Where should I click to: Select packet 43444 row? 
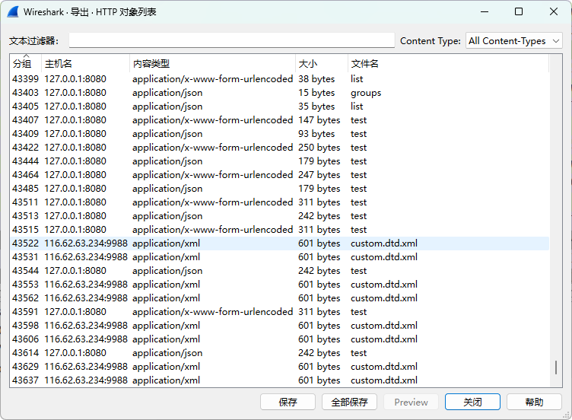click(x=279, y=161)
